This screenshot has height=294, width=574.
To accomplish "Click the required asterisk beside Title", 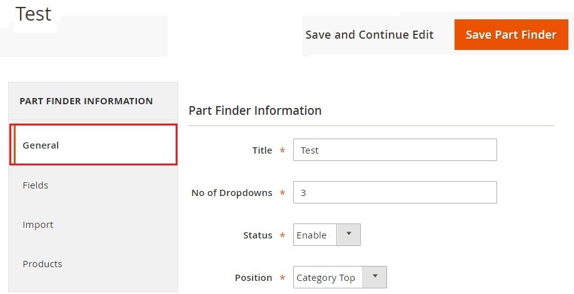I will [283, 151].
